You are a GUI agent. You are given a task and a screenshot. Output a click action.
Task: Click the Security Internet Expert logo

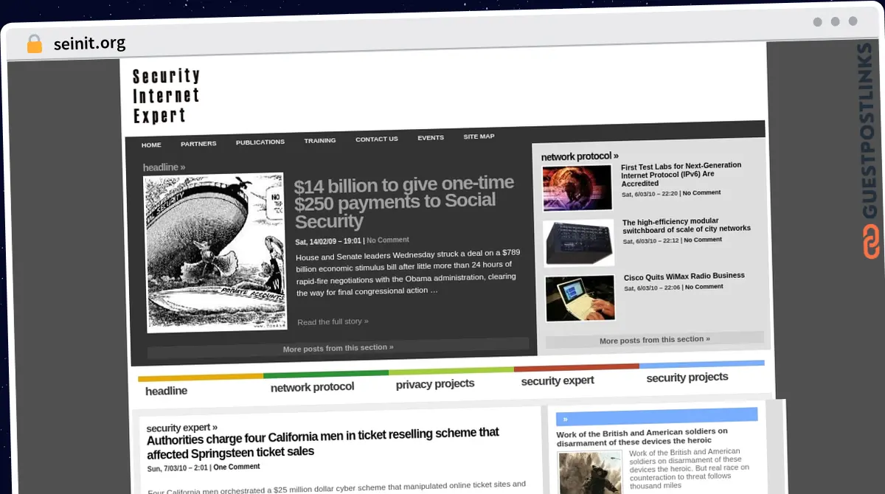pyautogui.click(x=165, y=94)
